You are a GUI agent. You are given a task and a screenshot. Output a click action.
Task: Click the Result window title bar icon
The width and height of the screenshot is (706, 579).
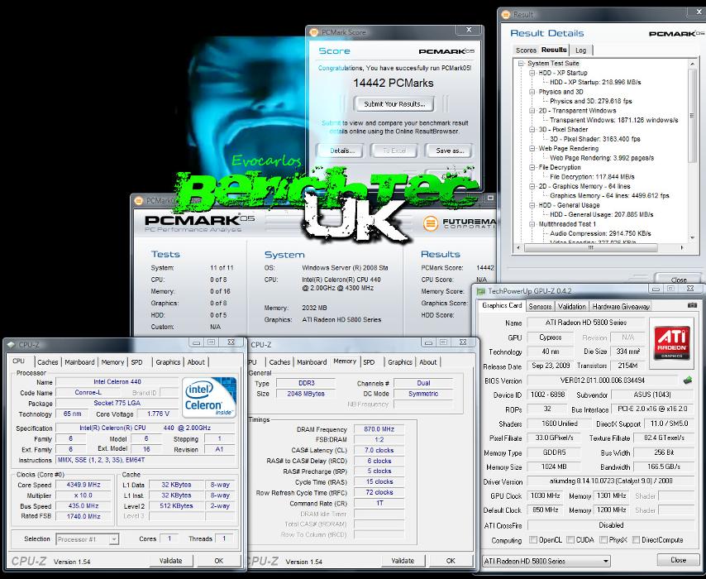coord(506,14)
